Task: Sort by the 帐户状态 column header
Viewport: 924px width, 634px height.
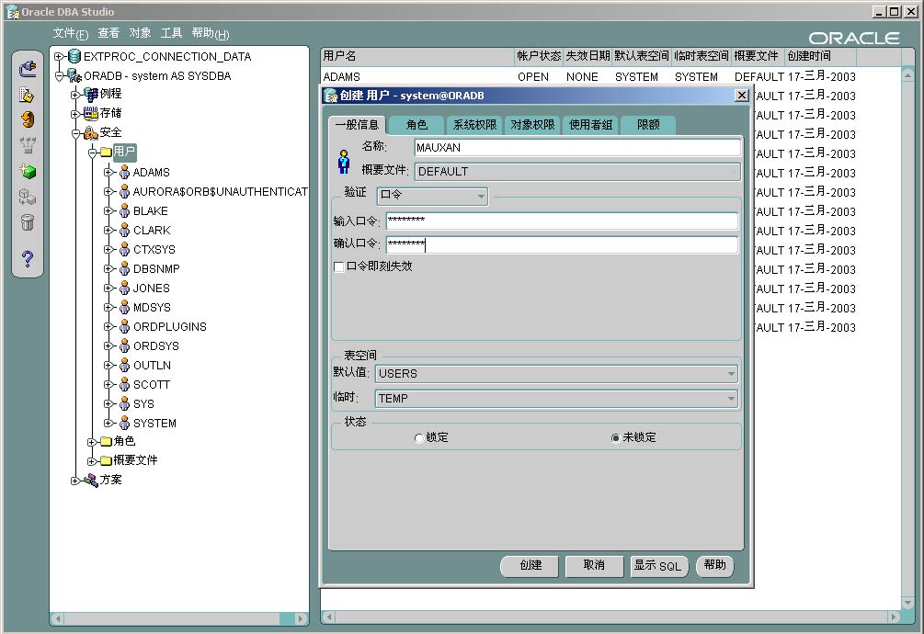Action: [x=539, y=56]
